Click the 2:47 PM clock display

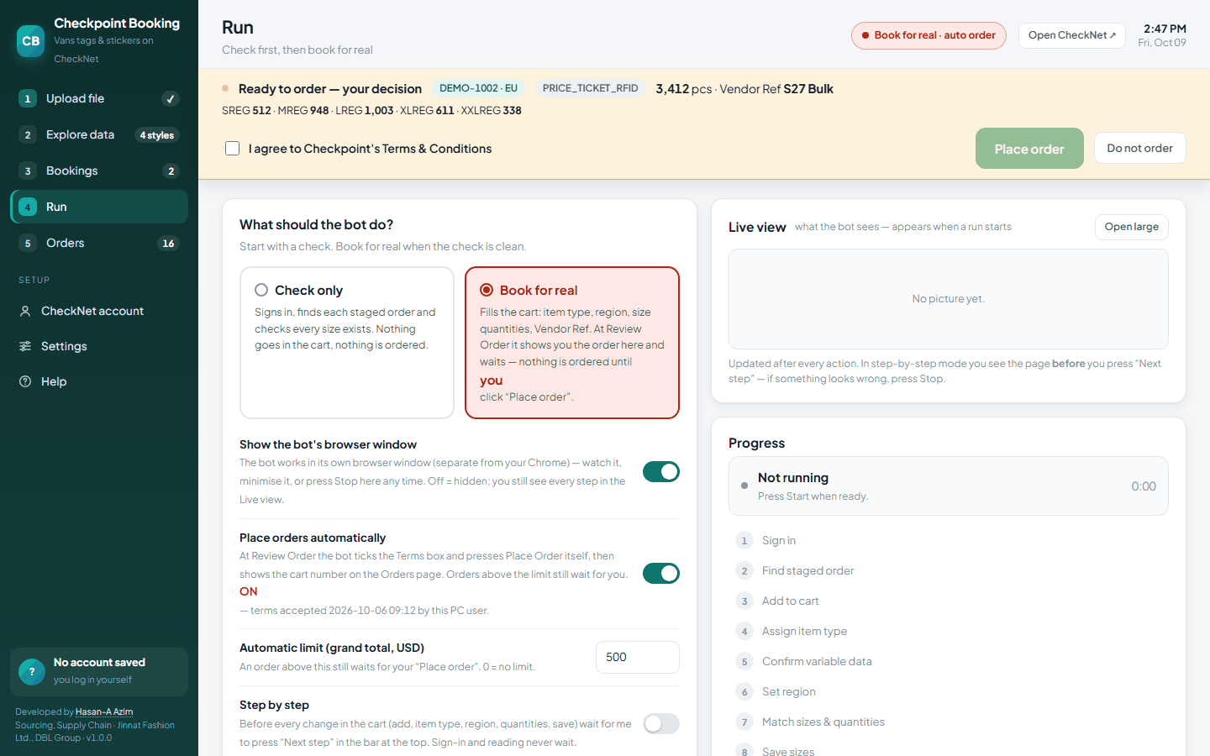1165,29
